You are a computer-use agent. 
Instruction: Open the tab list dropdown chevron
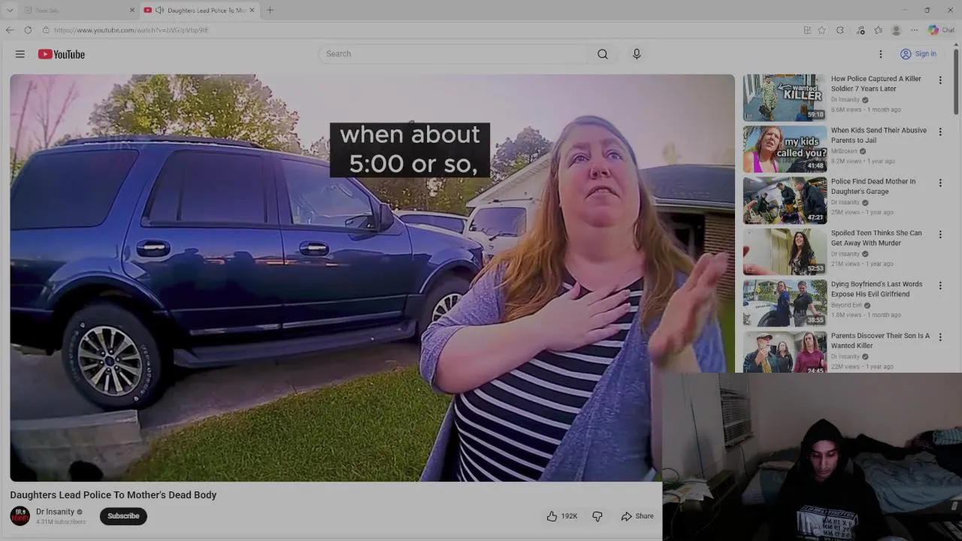click(x=10, y=10)
